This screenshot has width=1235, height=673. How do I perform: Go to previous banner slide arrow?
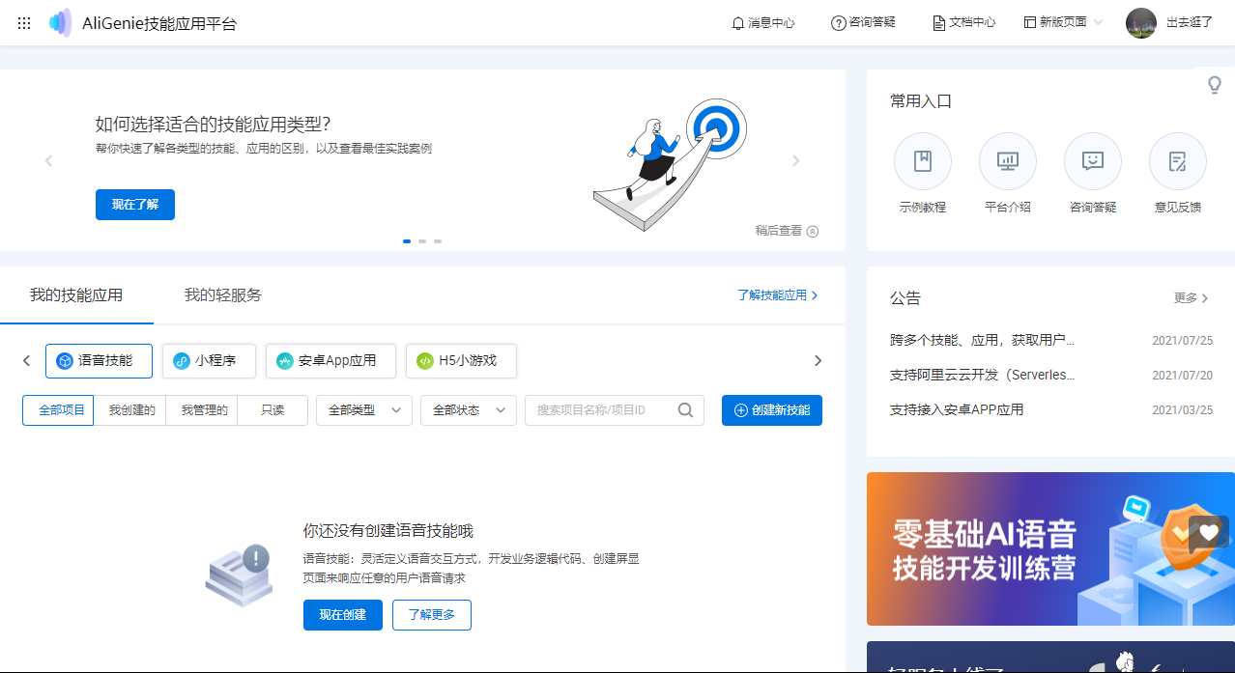(48, 161)
